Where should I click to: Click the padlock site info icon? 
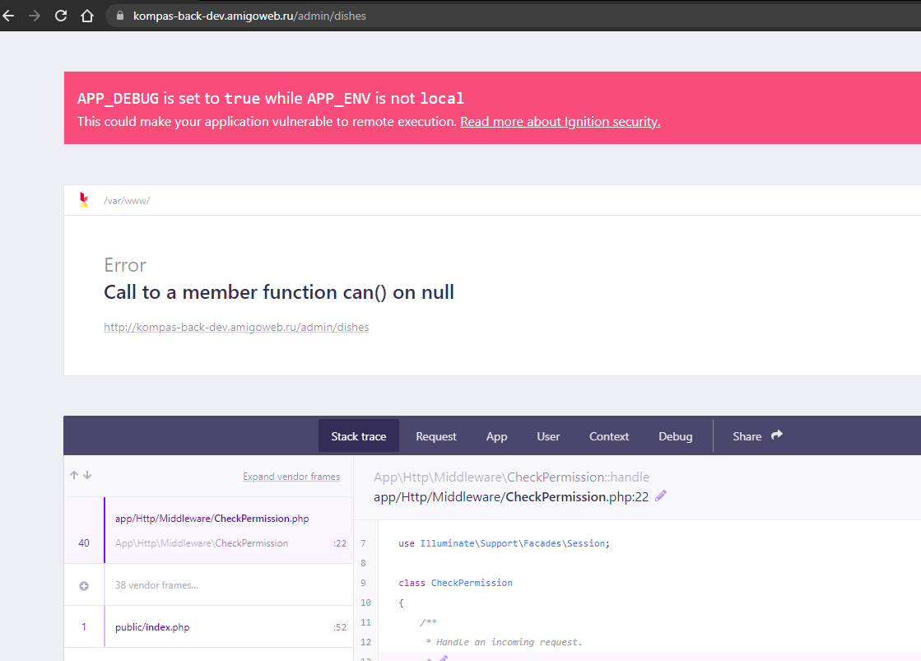(119, 16)
